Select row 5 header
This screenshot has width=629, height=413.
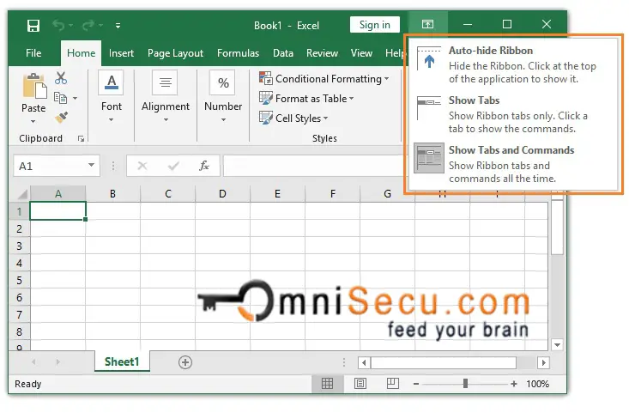click(x=19, y=280)
